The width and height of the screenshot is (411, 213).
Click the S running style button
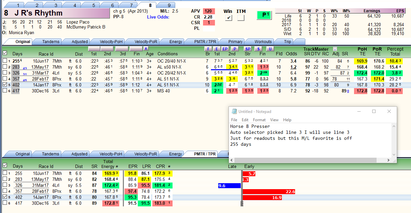point(258,49)
